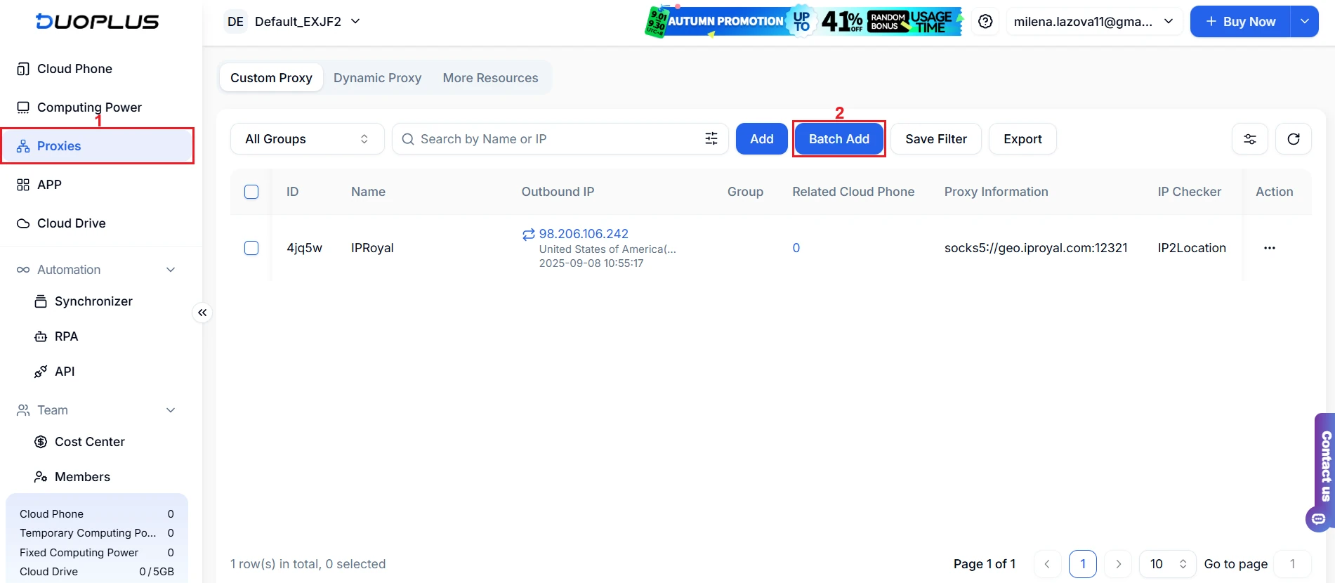Switch to the Dynamic Proxy tab
The width and height of the screenshot is (1335, 583).
[377, 78]
